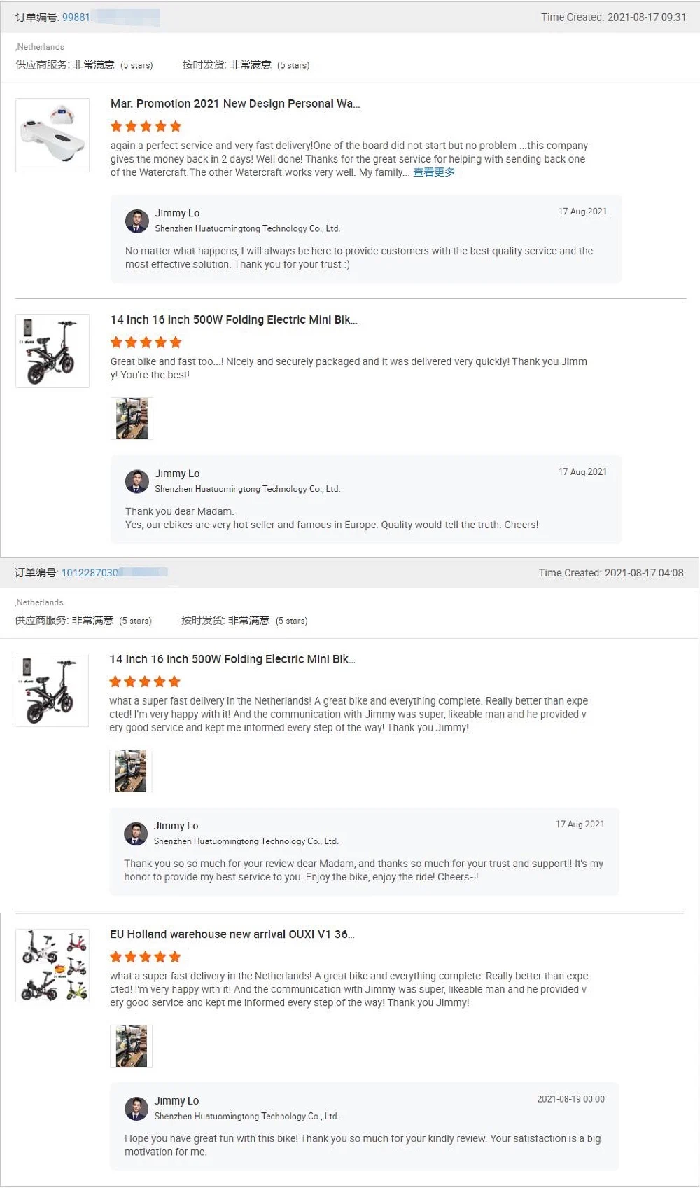Image resolution: width=700 pixels, height=1188 pixels.
Task: Open the 'Mar. Promotion 2021 New Design' product title
Action: click(235, 104)
